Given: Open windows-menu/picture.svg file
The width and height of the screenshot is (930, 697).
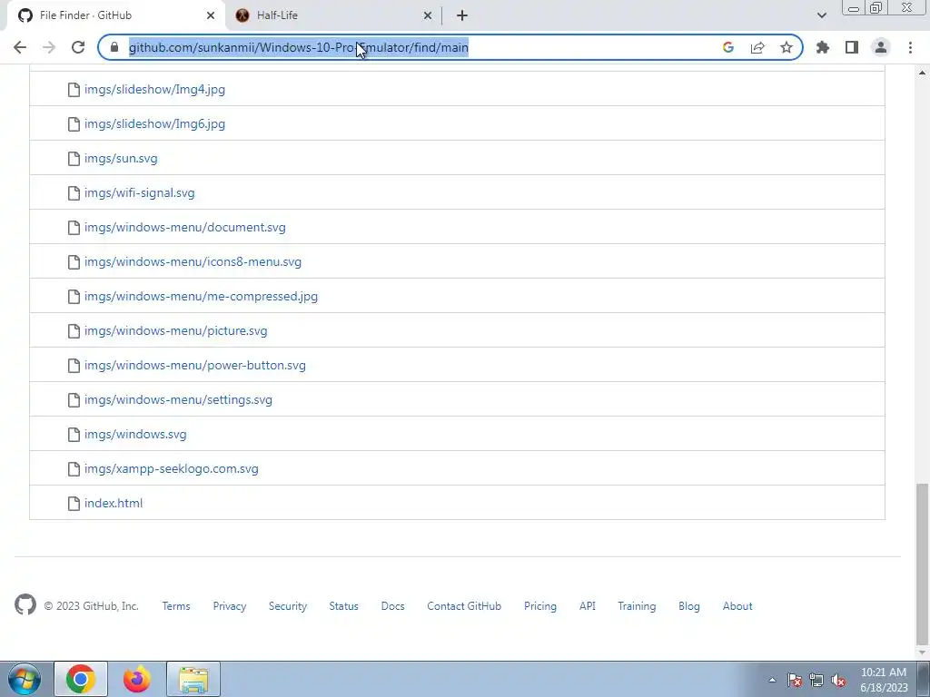Looking at the screenshot, I should click(x=175, y=330).
